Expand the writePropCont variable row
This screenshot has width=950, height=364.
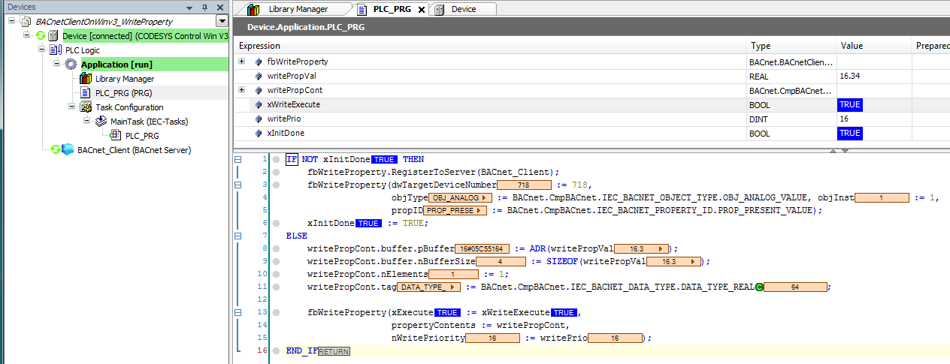[x=241, y=90]
